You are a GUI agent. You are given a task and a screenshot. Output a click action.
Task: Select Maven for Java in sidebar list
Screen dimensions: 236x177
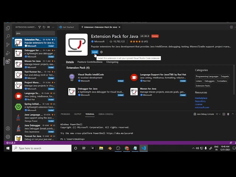pos(35,64)
